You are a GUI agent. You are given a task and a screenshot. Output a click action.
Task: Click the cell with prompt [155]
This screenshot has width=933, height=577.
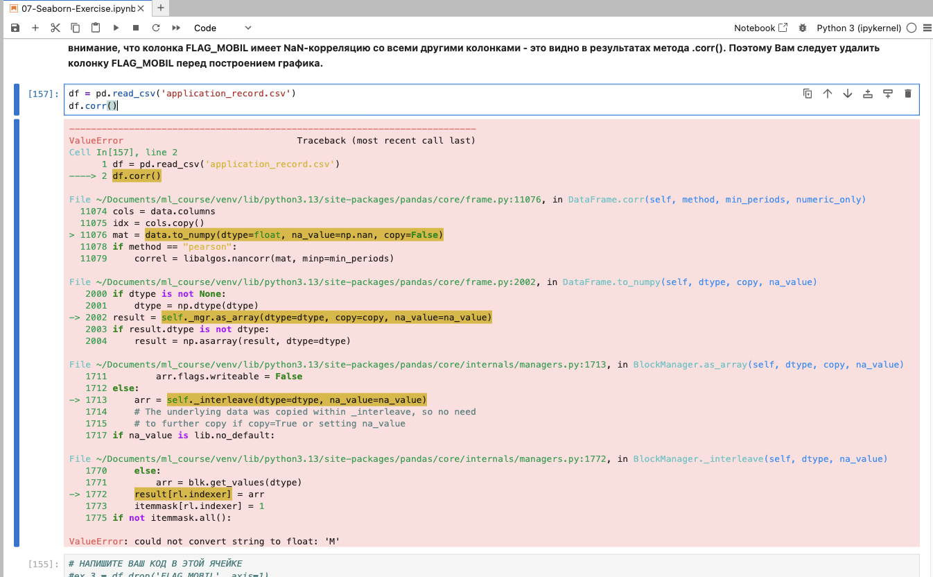point(491,565)
